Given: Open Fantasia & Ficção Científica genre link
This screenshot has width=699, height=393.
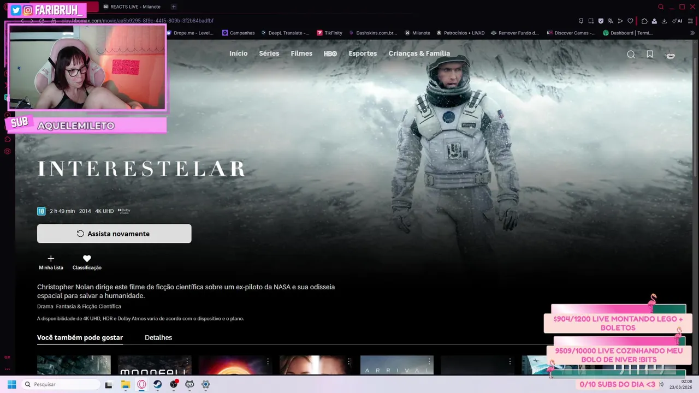Looking at the screenshot, I should pos(88,307).
